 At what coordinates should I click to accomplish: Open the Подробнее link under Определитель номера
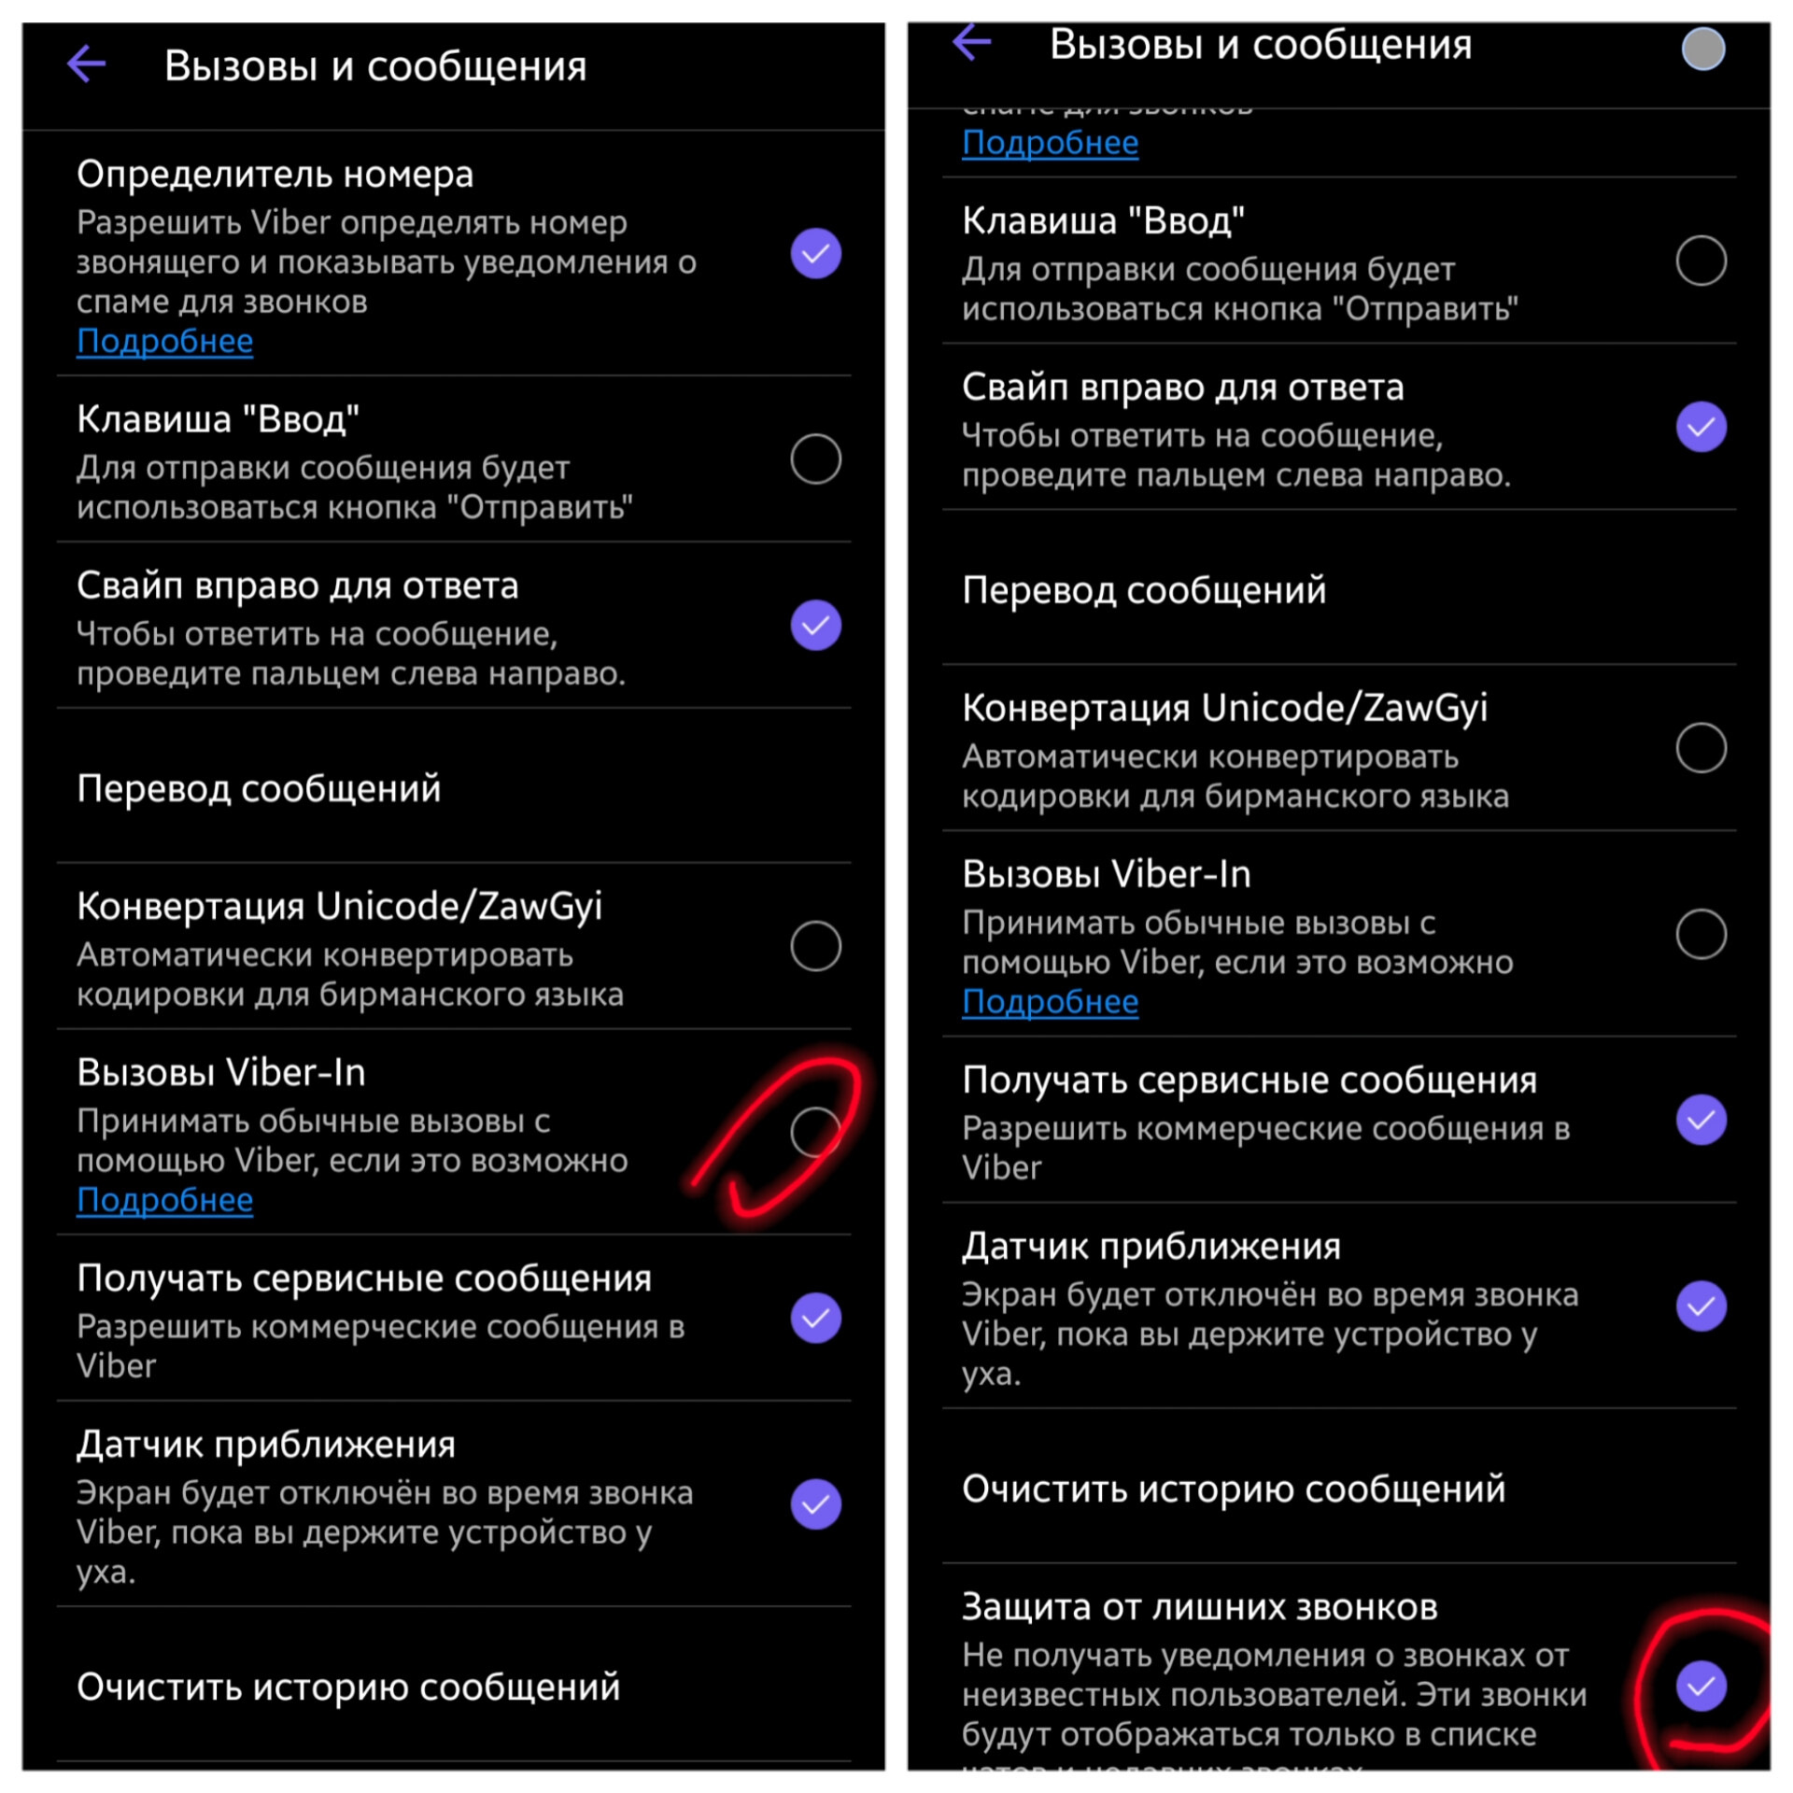pos(165,342)
